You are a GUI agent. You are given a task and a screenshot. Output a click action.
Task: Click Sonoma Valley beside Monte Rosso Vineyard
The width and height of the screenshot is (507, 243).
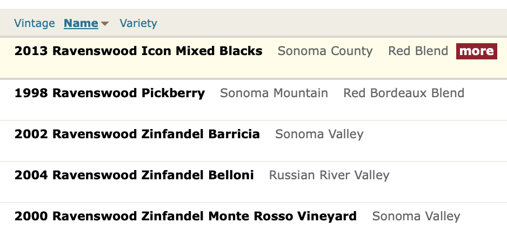pyautogui.click(x=416, y=217)
